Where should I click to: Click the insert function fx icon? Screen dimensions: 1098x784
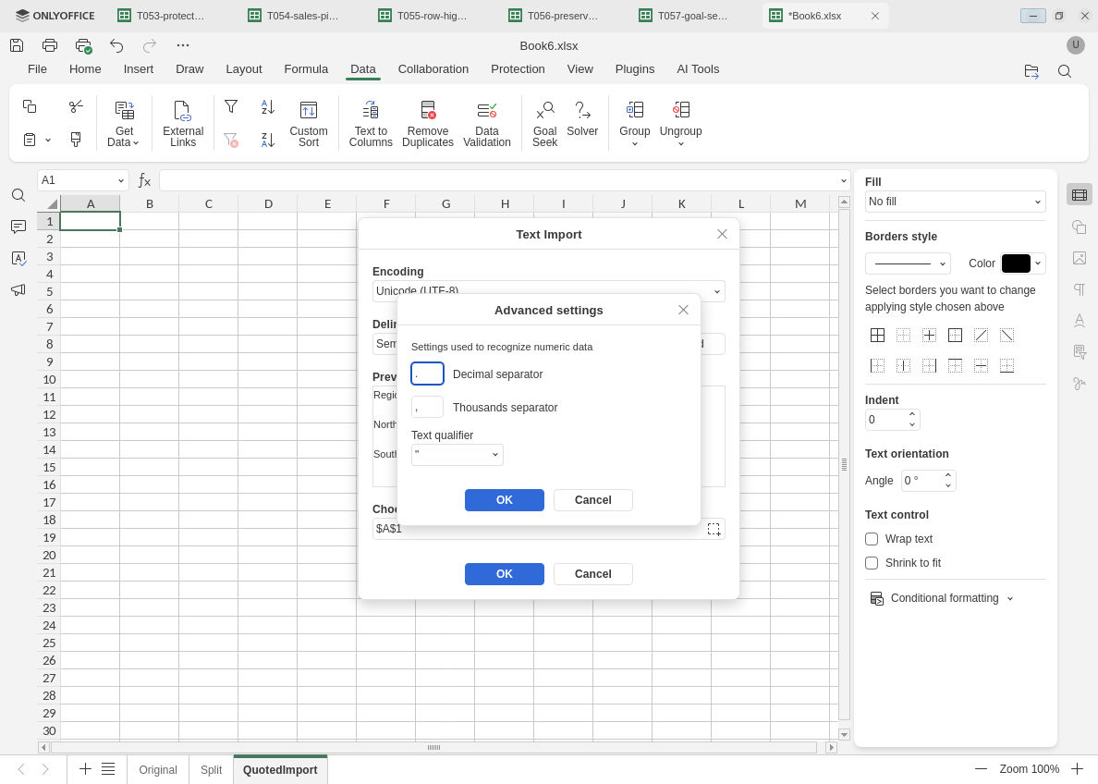144,181
